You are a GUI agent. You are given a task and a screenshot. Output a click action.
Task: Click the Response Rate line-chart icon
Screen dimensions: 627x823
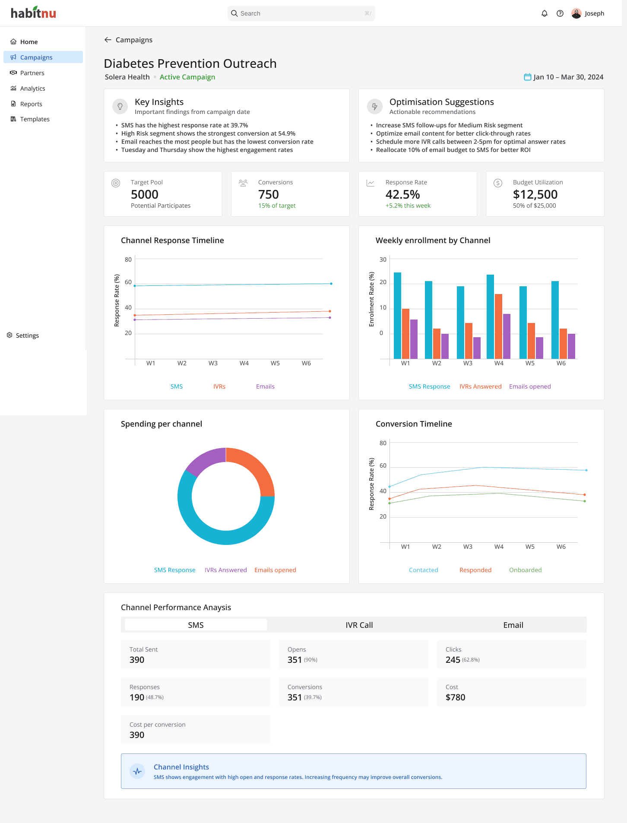[370, 183]
